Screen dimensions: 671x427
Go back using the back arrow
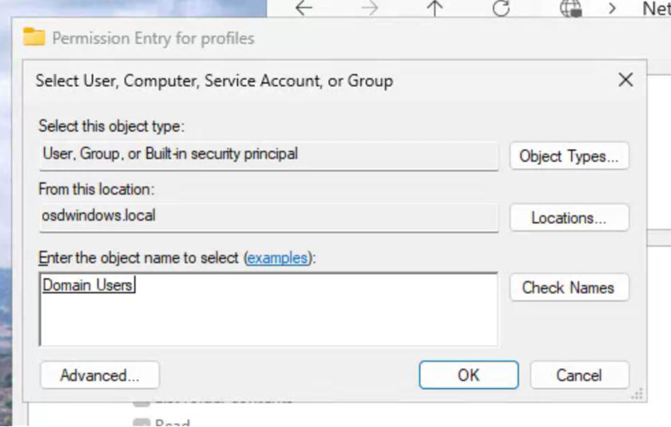(x=304, y=8)
